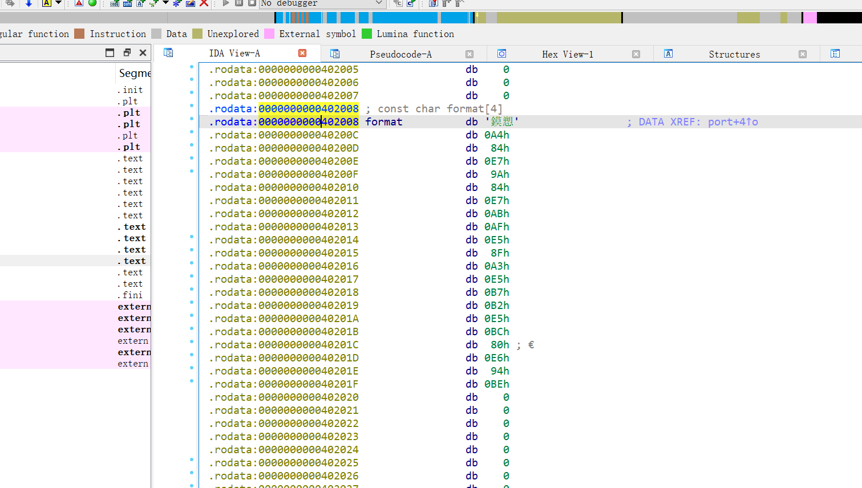Click the 'const char format[4]' comment

(440, 109)
